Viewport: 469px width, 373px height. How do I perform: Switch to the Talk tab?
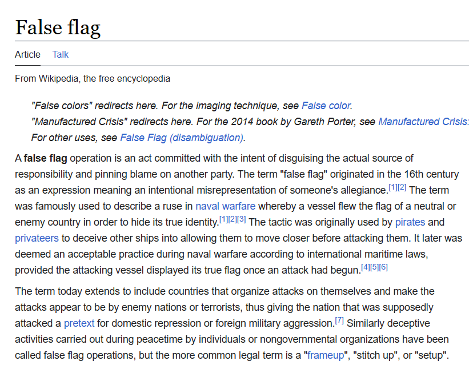(x=60, y=55)
